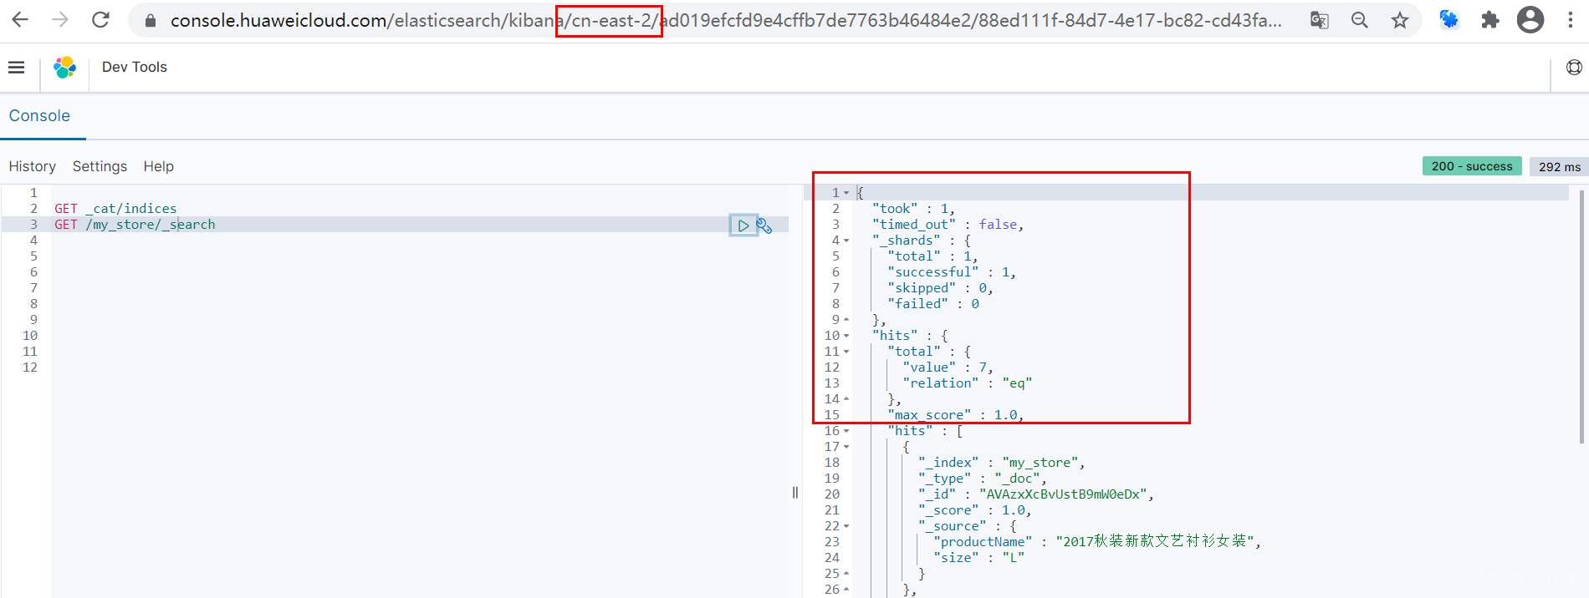This screenshot has height=598, width=1589.
Task: Click the address bar lock icon
Action: [x=151, y=21]
